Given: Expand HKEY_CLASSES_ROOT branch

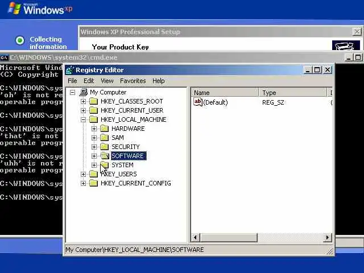Looking at the screenshot, I should tap(83, 101).
